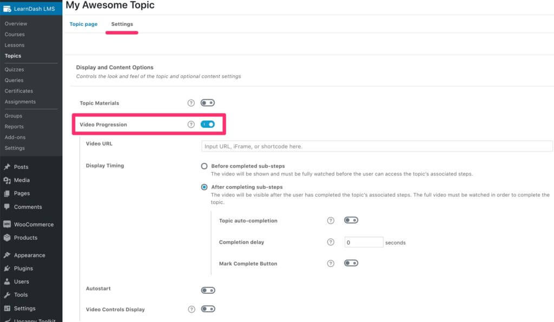The image size is (554, 322).
Task: Turn on the Autostart toggle
Action: pos(208,291)
